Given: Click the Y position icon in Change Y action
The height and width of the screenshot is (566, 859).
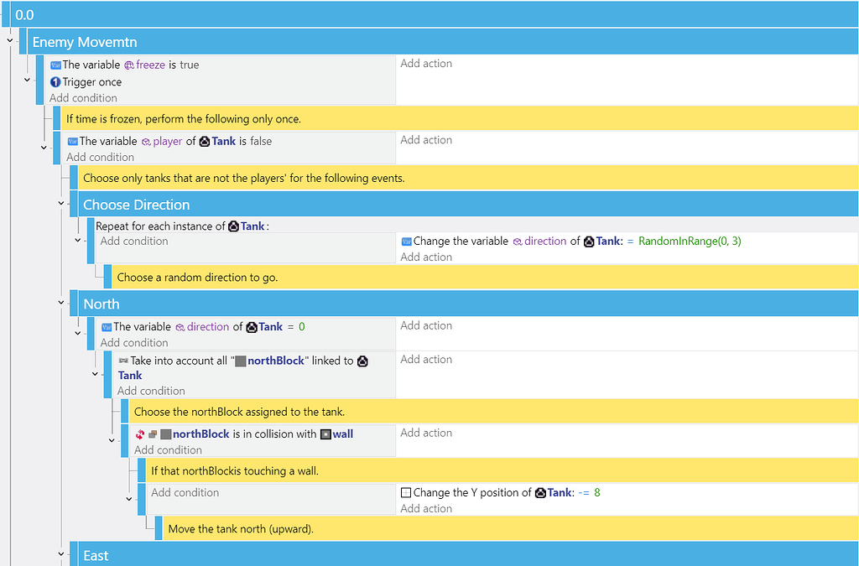Looking at the screenshot, I should coord(408,491).
